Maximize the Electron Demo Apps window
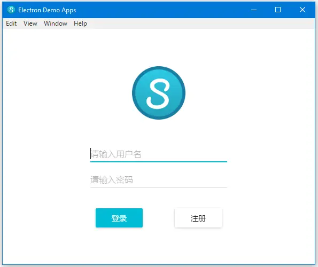Screen dimensions: 318x267 pyautogui.click(x=278, y=10)
